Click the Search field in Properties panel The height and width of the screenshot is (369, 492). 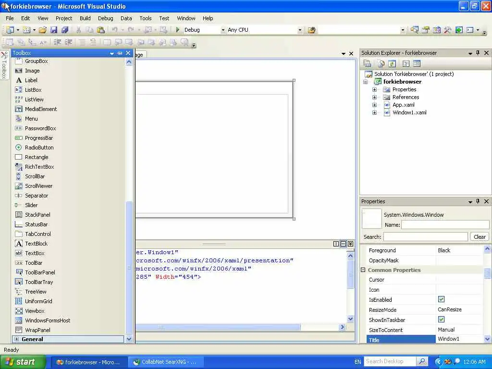pyautogui.click(x=426, y=236)
